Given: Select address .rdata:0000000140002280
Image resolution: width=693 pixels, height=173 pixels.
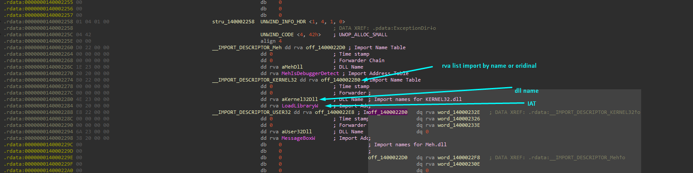Looking at the screenshot, I should [x=38, y=99].
